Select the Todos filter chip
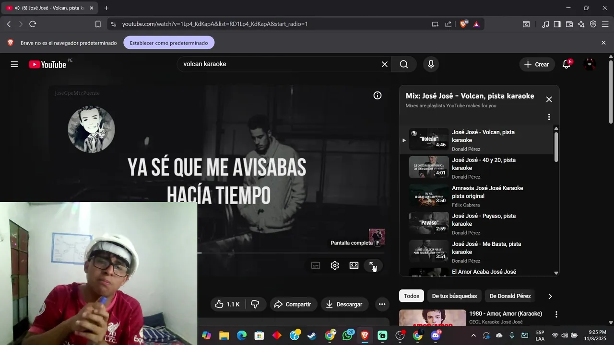This screenshot has height=345, width=614. tap(412, 296)
